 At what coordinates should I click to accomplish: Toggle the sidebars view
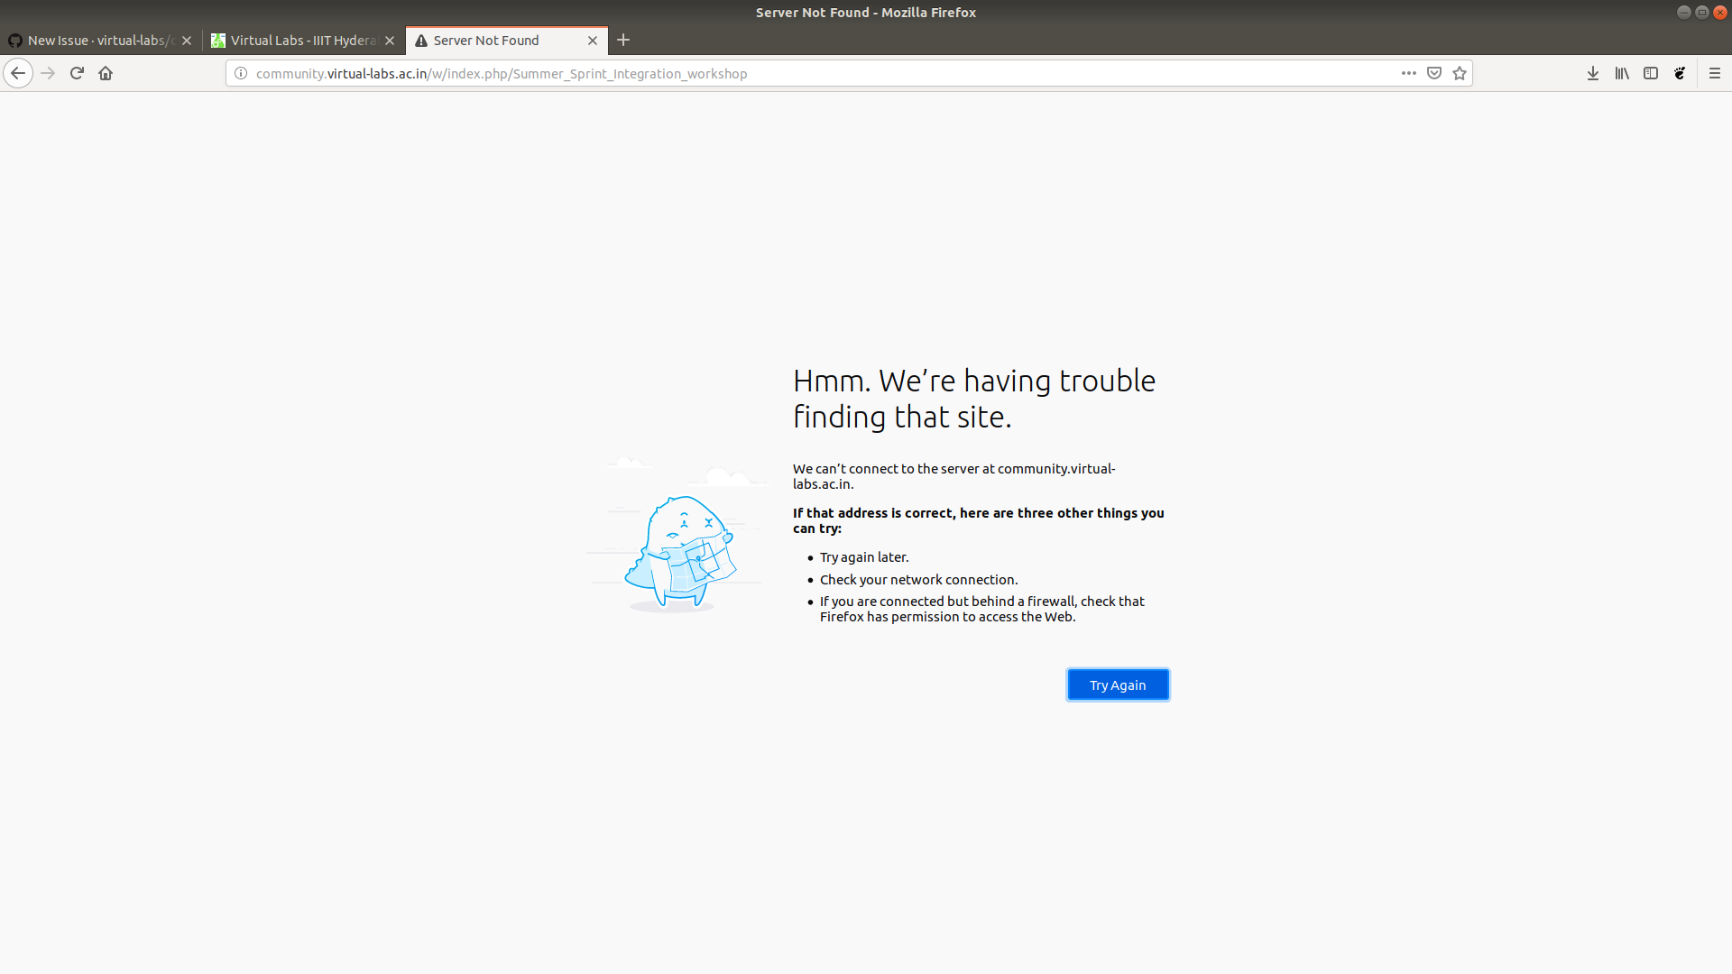[x=1651, y=73]
